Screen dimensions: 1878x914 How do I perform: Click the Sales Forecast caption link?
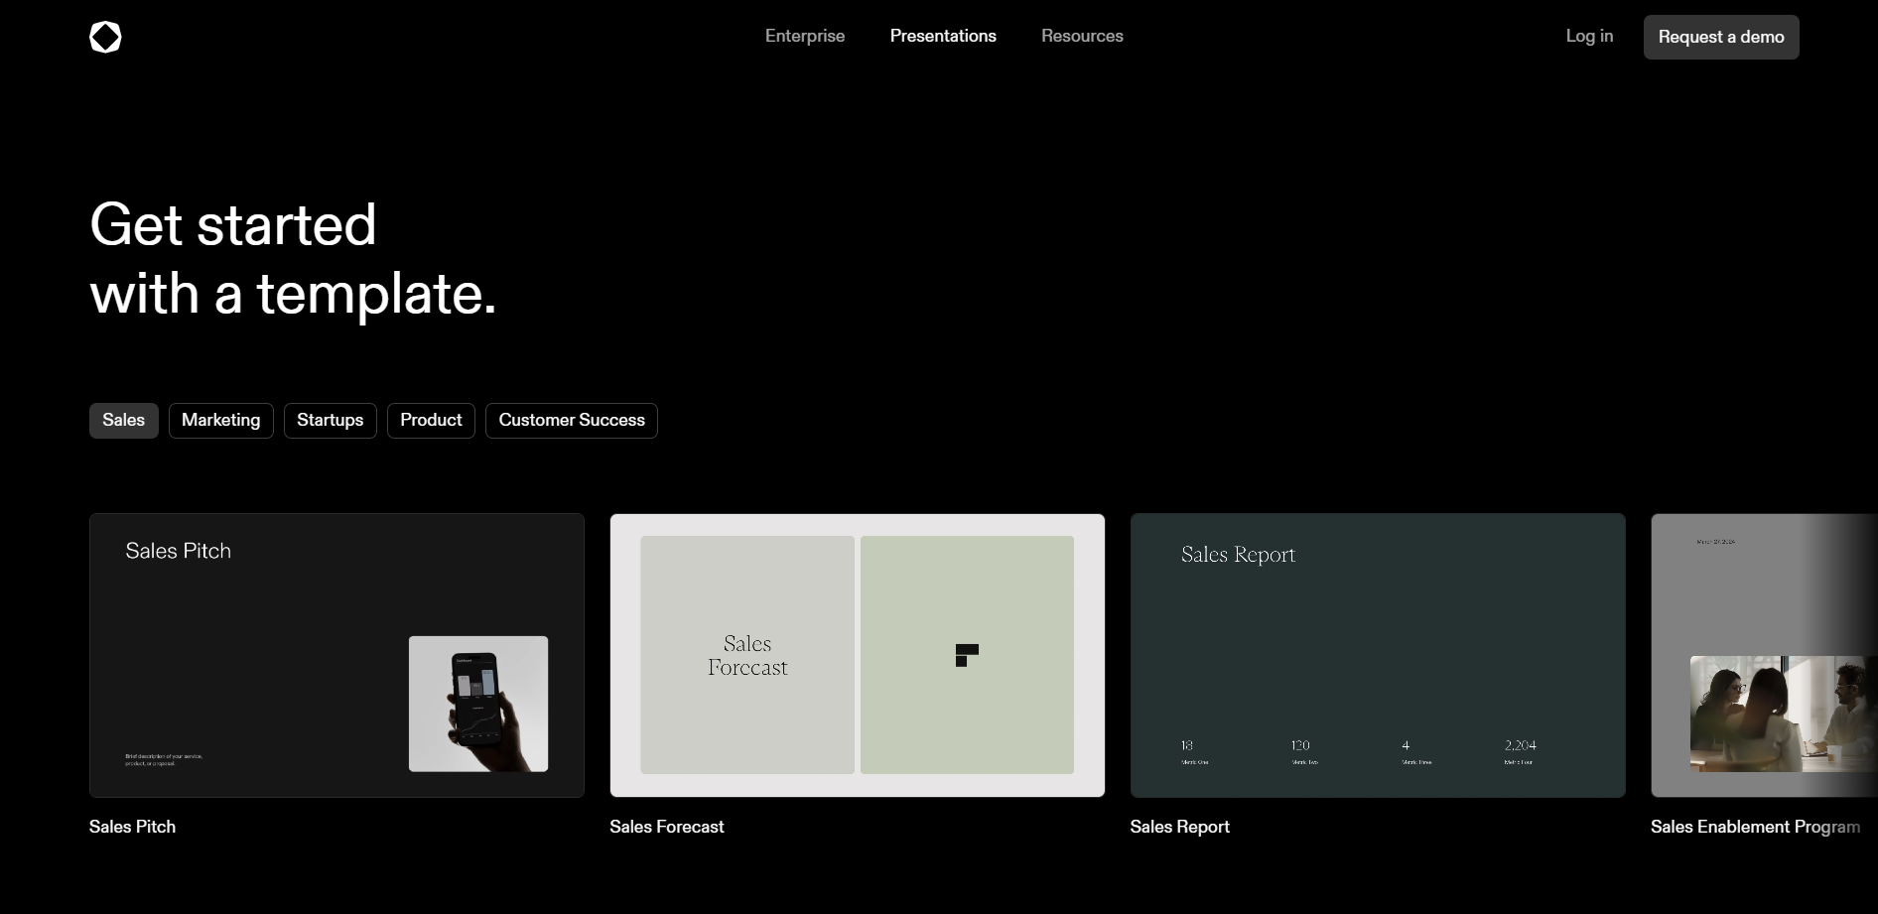(x=667, y=827)
